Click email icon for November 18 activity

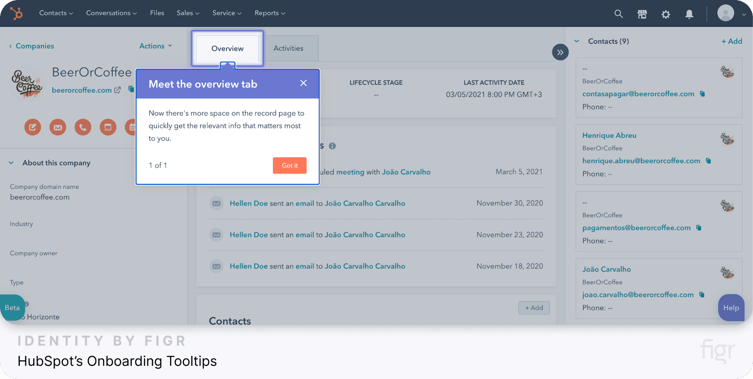tap(216, 267)
